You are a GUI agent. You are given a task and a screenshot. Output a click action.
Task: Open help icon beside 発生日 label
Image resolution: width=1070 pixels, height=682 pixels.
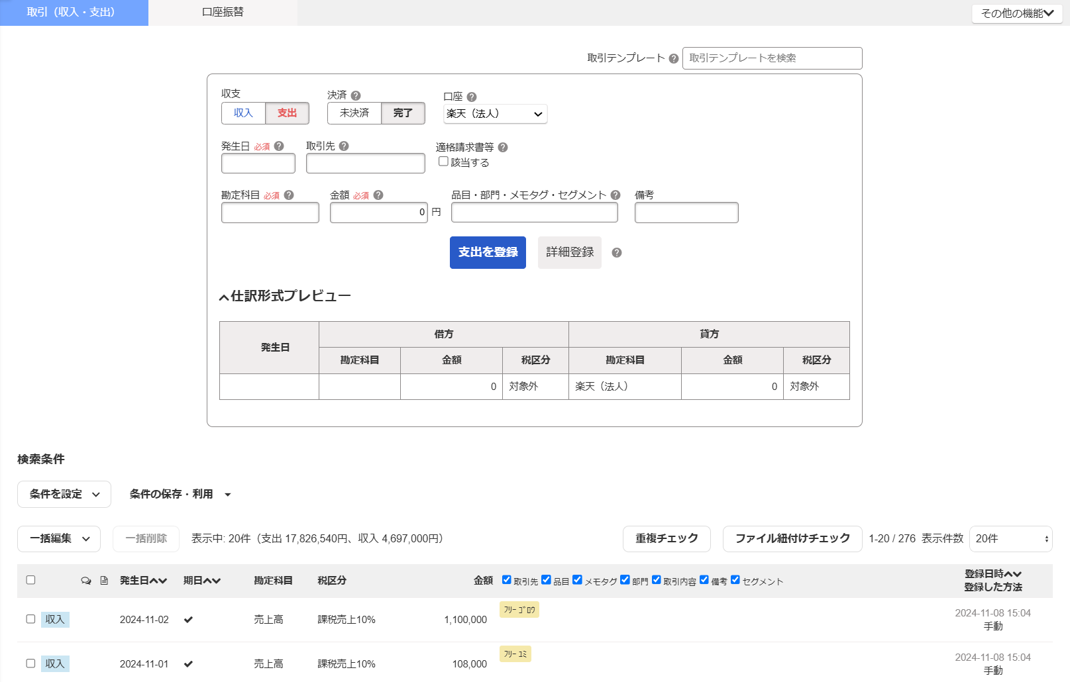pyautogui.click(x=279, y=146)
